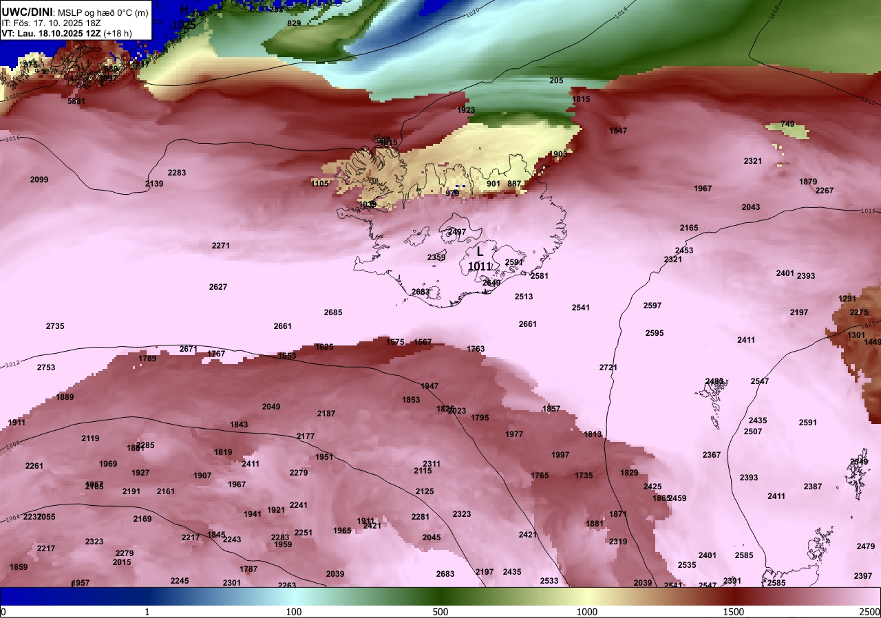Image resolution: width=881 pixels, height=618 pixels.
Task: Click the height value 2367
Action: (712, 455)
